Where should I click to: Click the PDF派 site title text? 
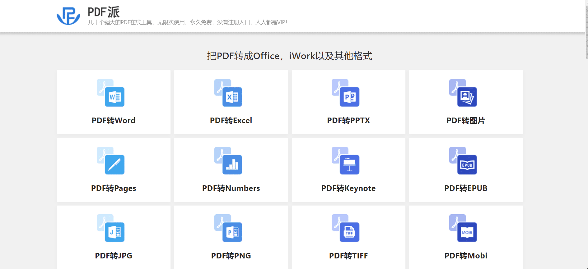tap(104, 12)
